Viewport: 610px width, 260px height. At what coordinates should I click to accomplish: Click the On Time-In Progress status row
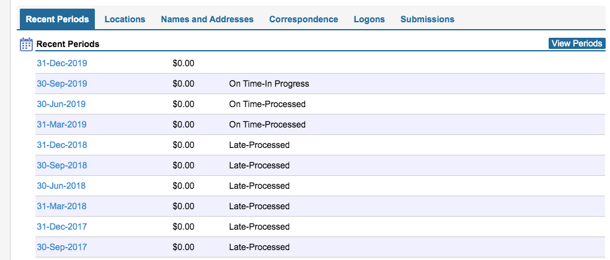point(320,84)
